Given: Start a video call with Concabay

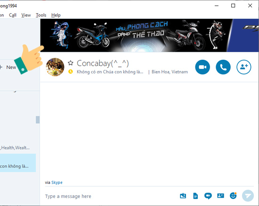Looking at the screenshot, I should [x=202, y=67].
